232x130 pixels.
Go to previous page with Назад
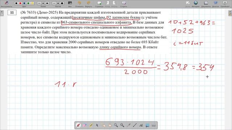(107, 4)
